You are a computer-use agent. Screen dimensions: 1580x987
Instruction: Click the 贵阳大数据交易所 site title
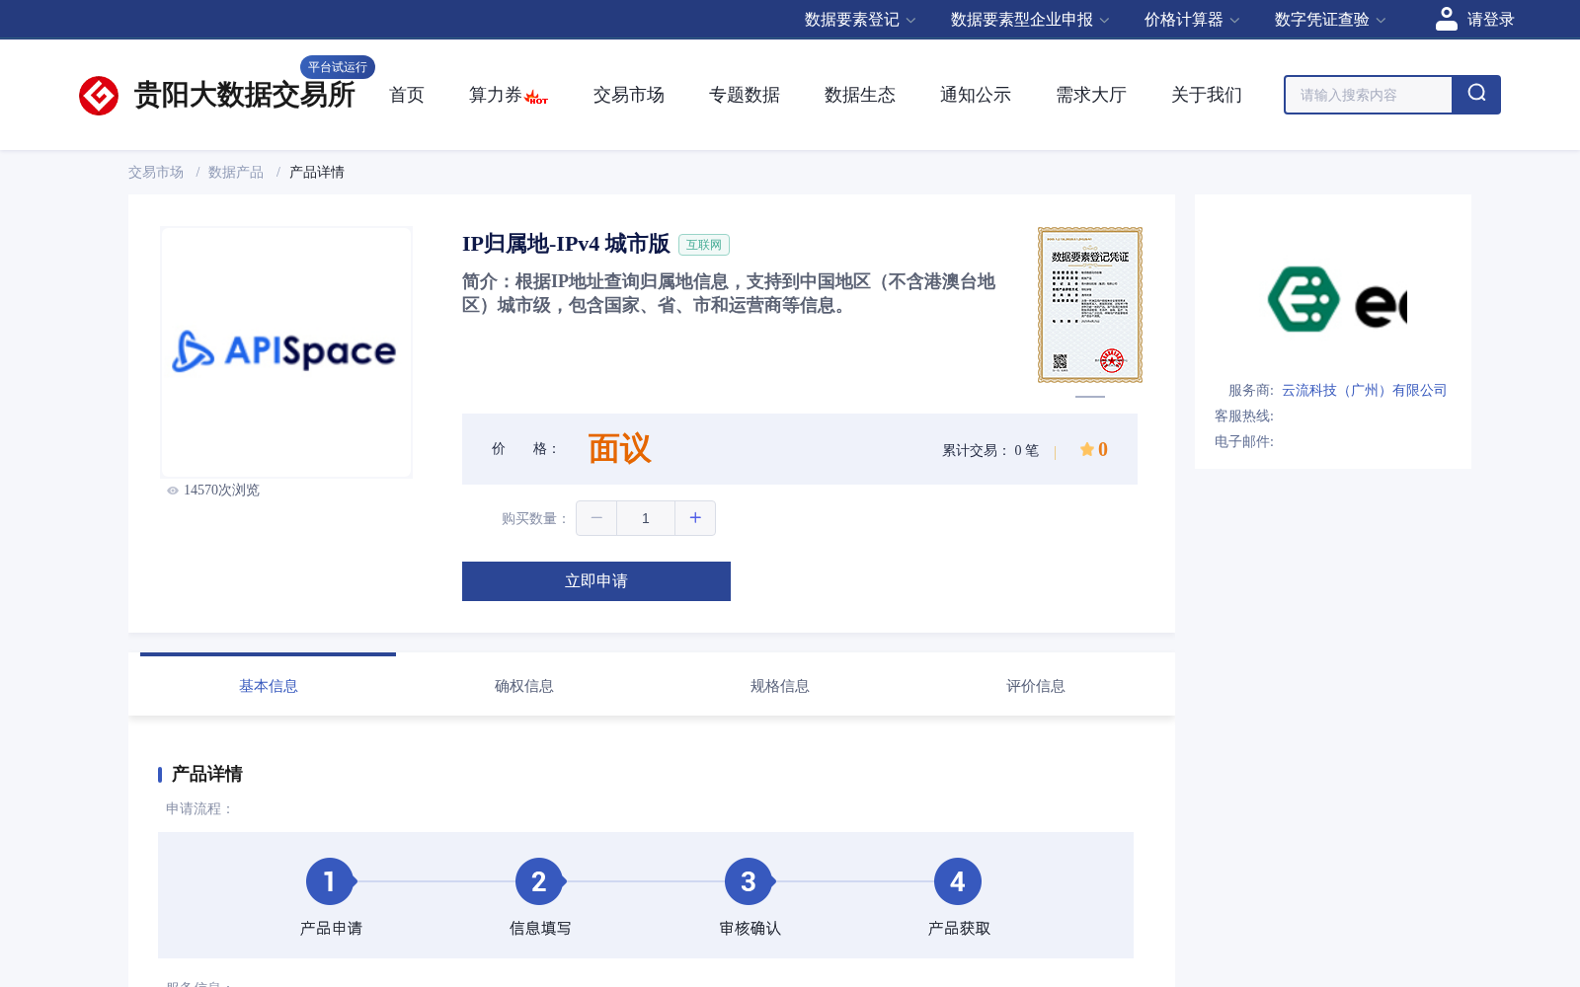coord(245,95)
